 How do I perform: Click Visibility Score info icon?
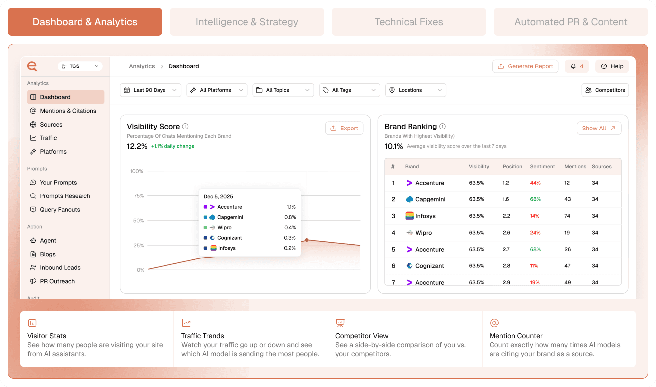point(185,127)
